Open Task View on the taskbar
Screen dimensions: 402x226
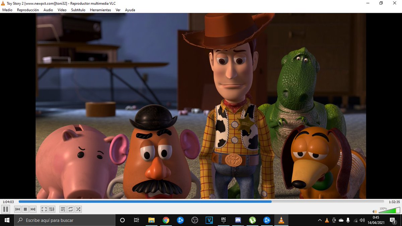pyautogui.click(x=136, y=220)
